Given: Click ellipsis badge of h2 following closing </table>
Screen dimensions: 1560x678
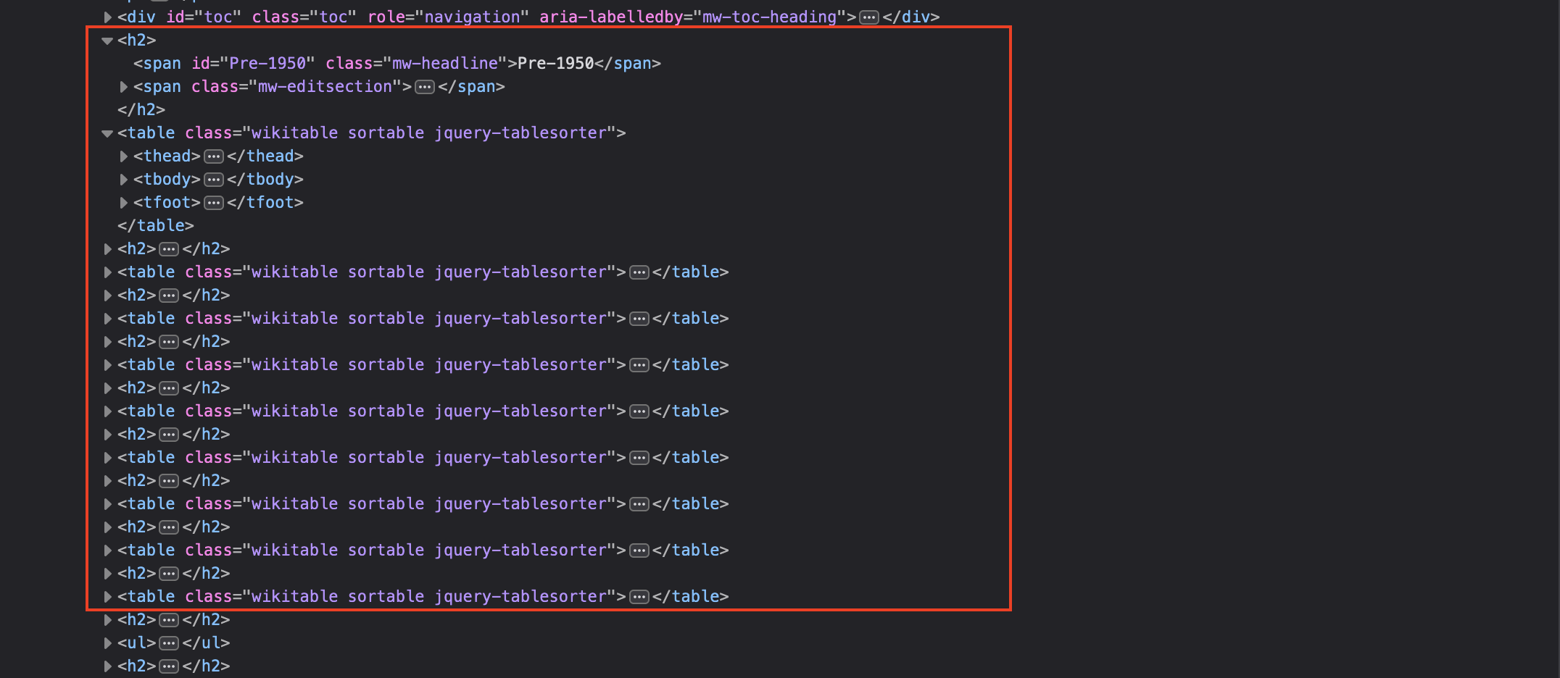Looking at the screenshot, I should tap(169, 249).
